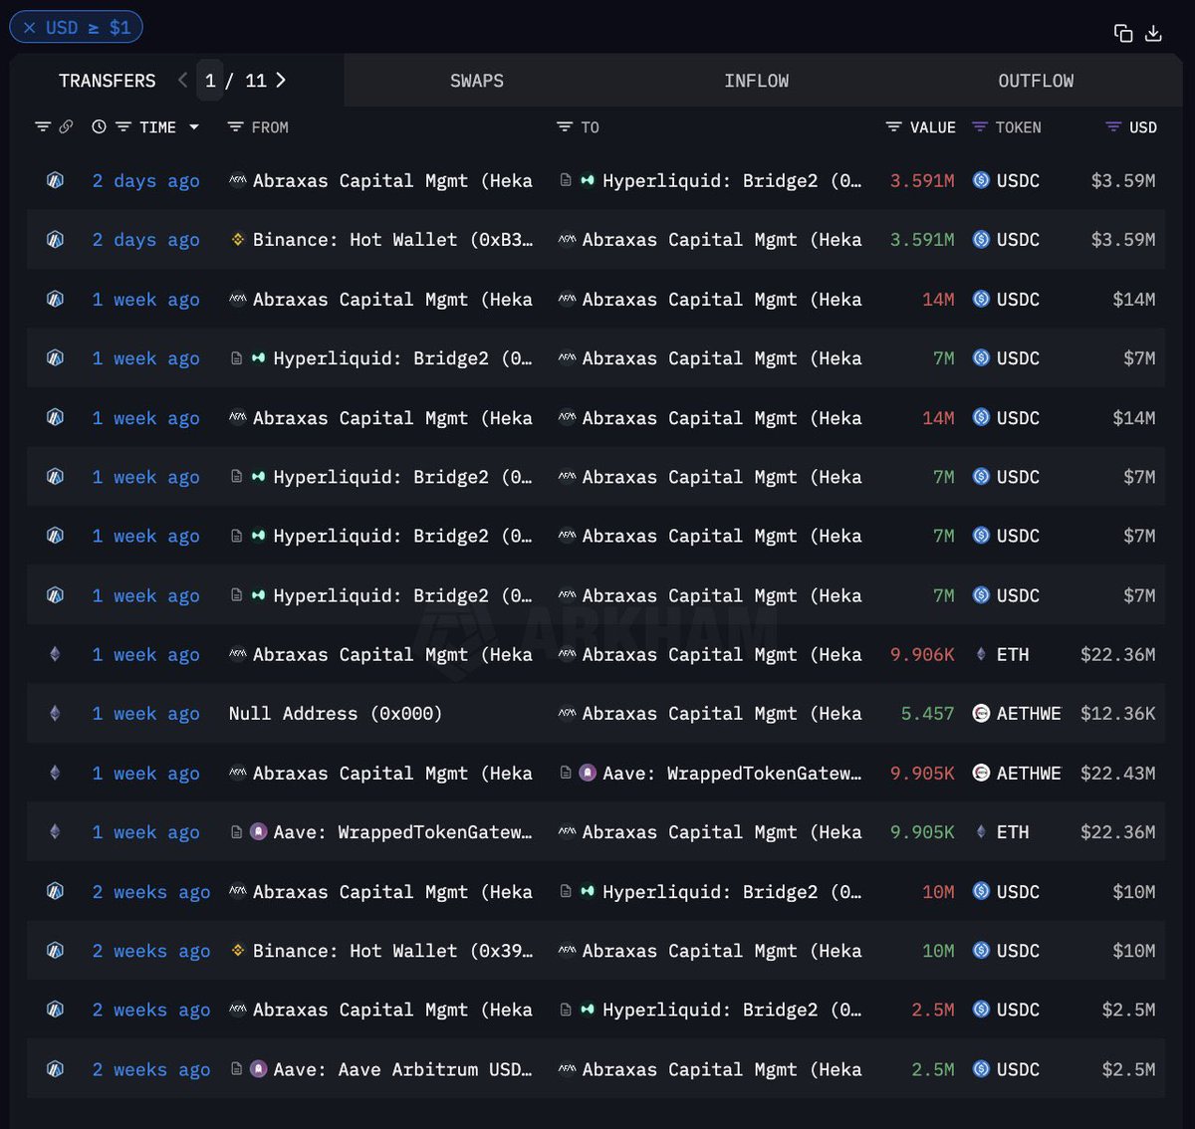Screen dimensions: 1195x1129
Task: Select the OUTFLOW tab
Action: coord(1036,81)
